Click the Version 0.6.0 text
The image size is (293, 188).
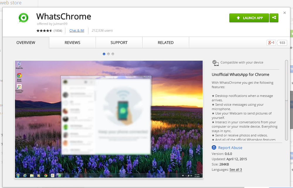(x=222, y=154)
